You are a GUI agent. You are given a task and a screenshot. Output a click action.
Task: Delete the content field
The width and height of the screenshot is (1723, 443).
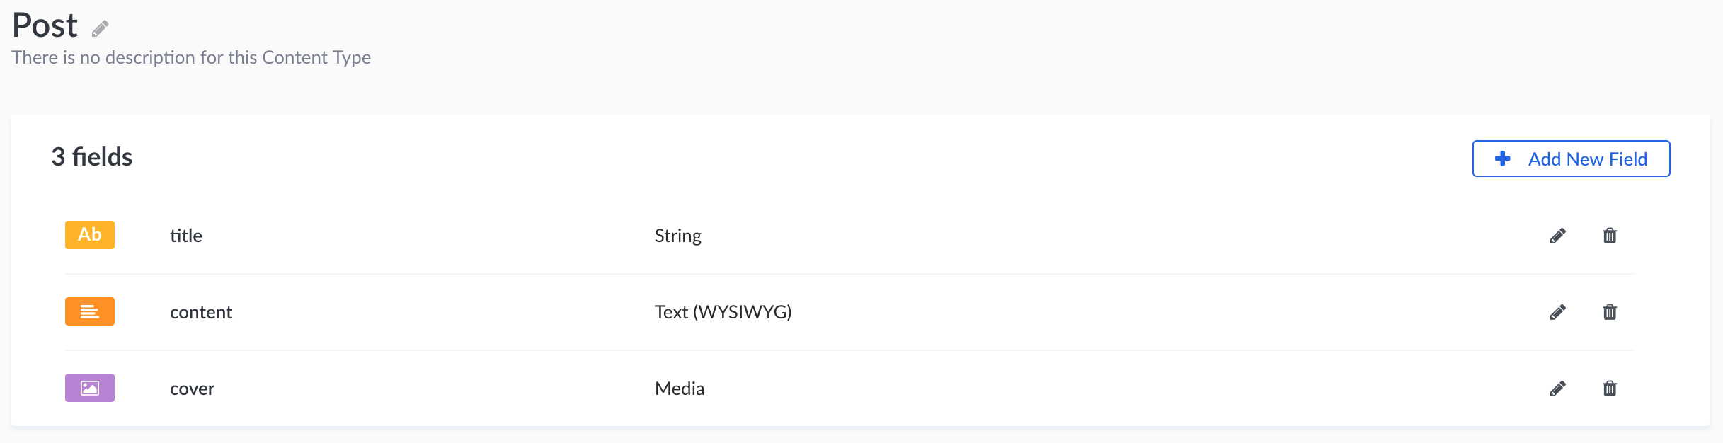[x=1610, y=312]
